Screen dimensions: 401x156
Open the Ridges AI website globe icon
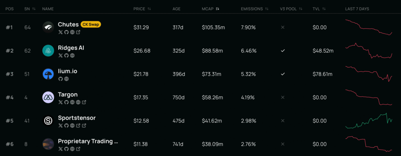72,55
